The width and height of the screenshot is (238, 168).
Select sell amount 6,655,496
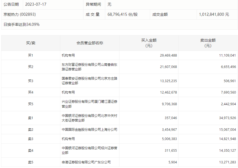coord(228,67)
